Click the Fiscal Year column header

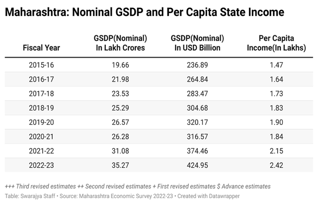(41, 48)
